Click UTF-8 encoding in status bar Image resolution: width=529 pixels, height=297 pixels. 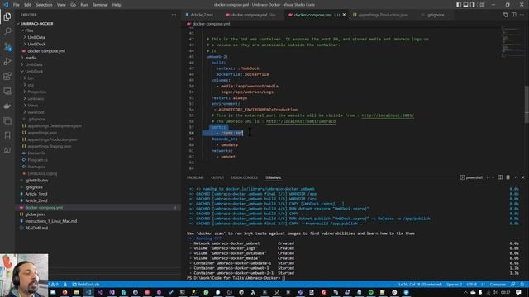[x=472, y=285]
